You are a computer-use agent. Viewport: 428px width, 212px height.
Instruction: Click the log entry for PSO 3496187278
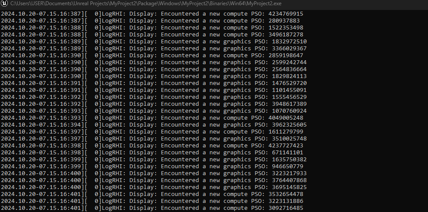(152, 35)
